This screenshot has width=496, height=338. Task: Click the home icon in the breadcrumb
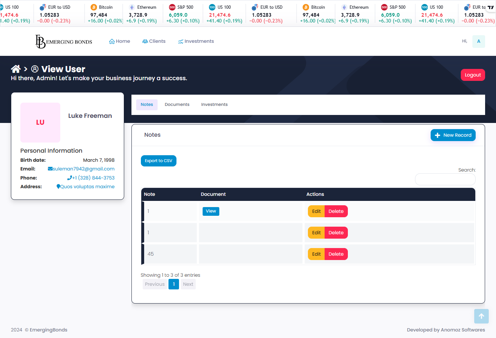click(16, 69)
